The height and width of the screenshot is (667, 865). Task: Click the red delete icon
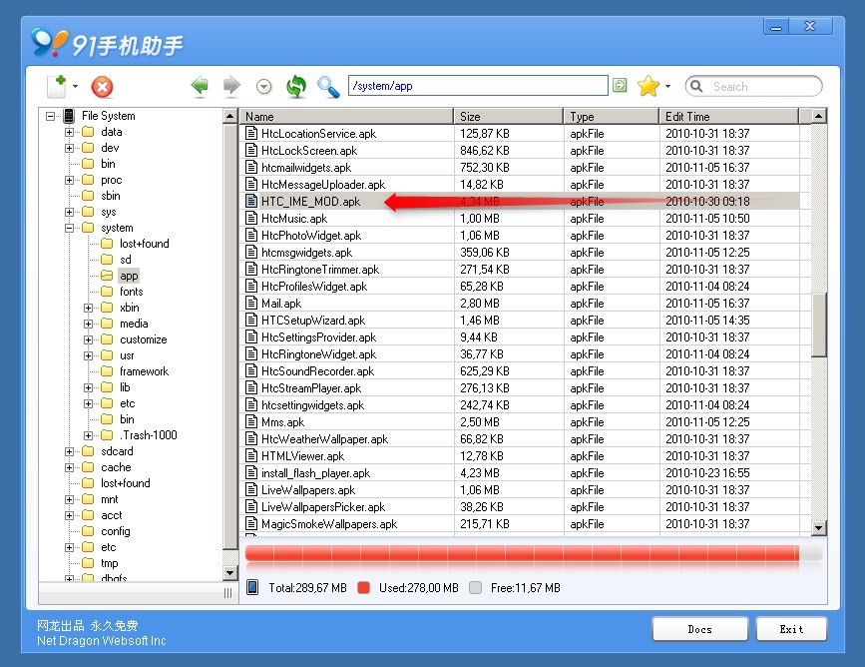[102, 87]
